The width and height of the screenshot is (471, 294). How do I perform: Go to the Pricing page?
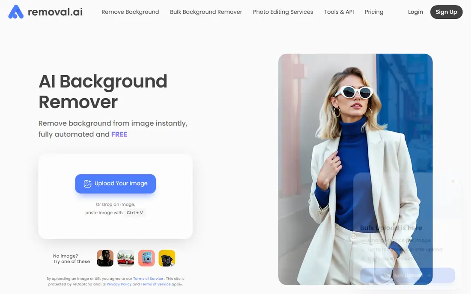coord(374,12)
